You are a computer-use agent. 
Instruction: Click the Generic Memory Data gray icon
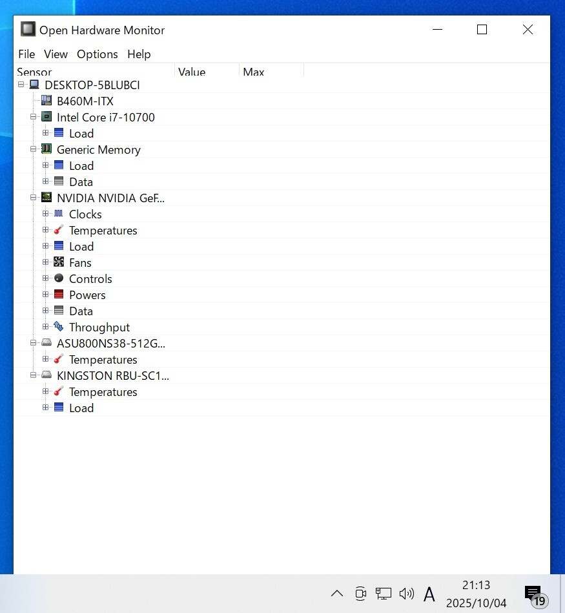pyautogui.click(x=59, y=181)
